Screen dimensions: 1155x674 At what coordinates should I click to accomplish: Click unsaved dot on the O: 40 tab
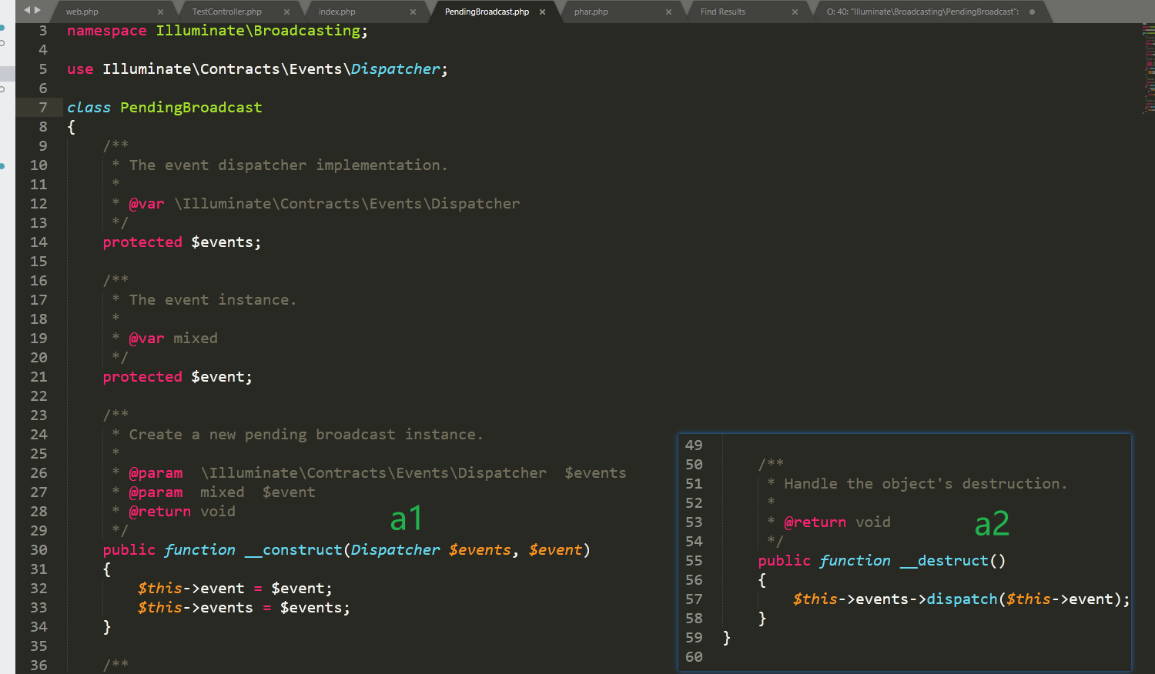click(1032, 12)
